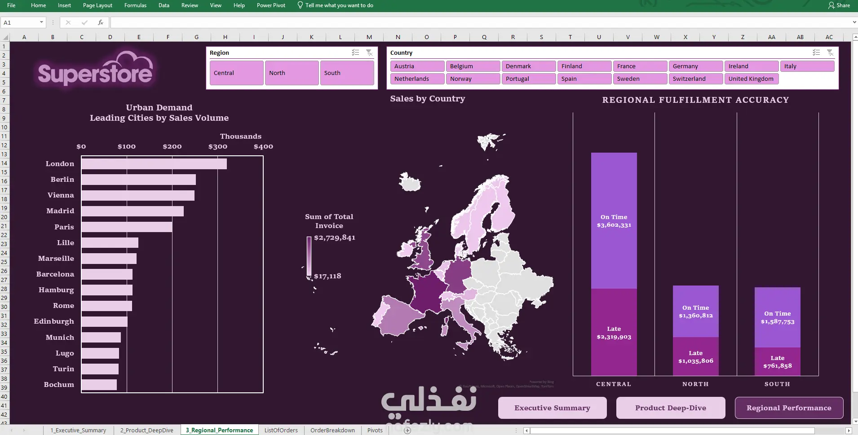The height and width of the screenshot is (435, 858).
Task: Click the Product Deep-Dive navigation button
Action: coord(671,408)
